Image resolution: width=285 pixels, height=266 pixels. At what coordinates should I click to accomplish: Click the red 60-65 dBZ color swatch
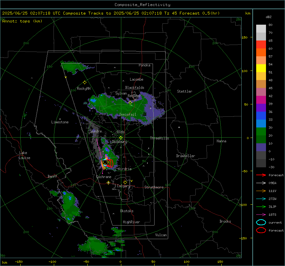click(261, 45)
